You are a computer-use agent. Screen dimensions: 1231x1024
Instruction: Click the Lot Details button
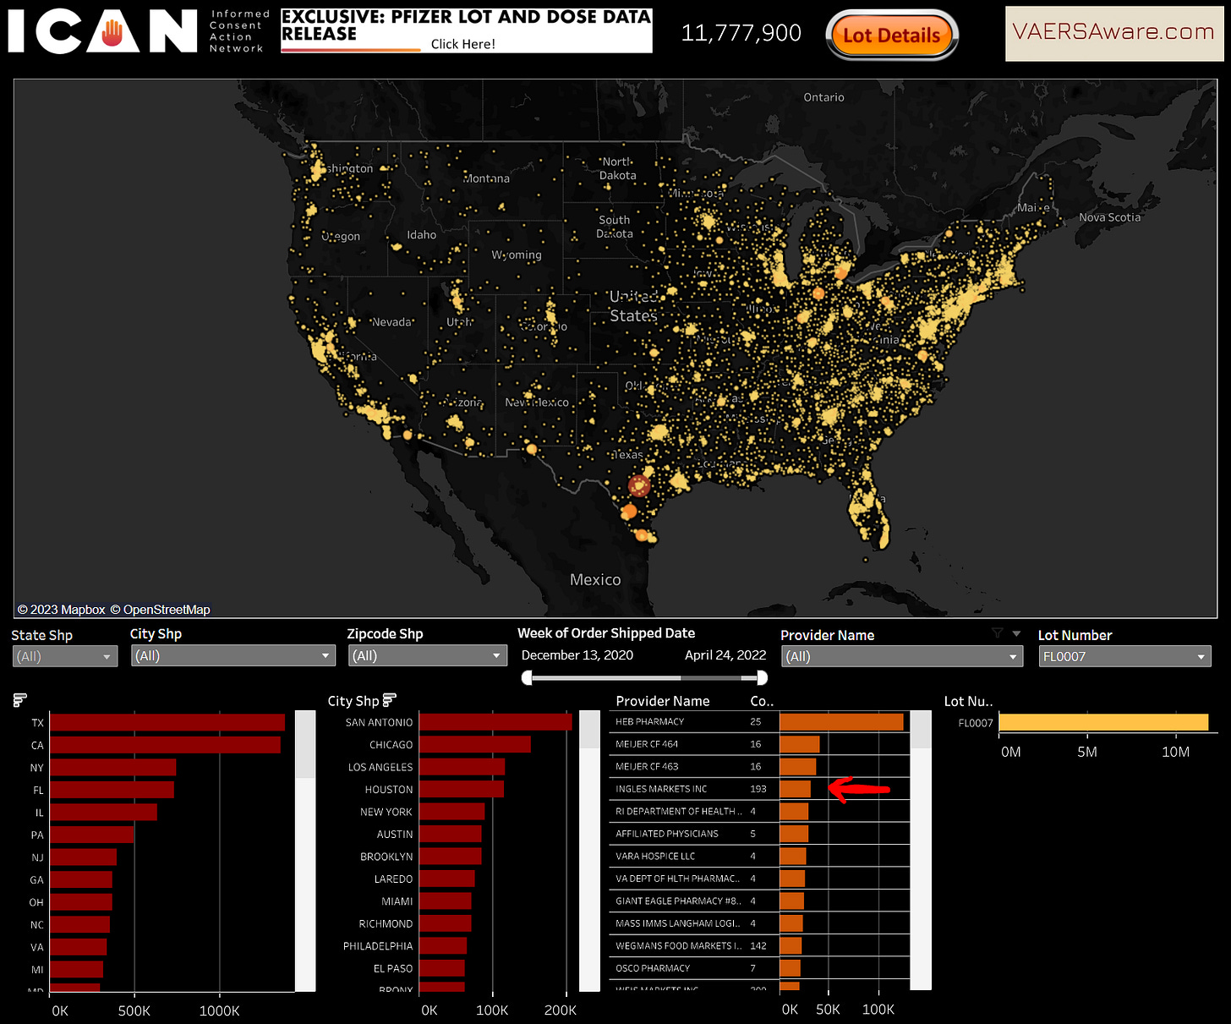pos(892,36)
